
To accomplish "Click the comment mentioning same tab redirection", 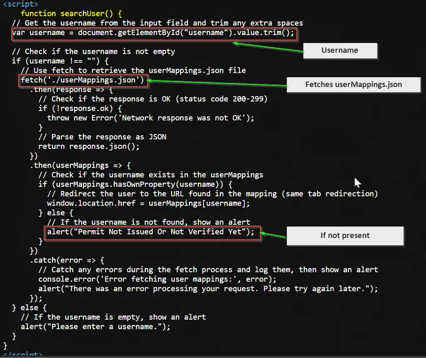I will [x=212, y=194].
